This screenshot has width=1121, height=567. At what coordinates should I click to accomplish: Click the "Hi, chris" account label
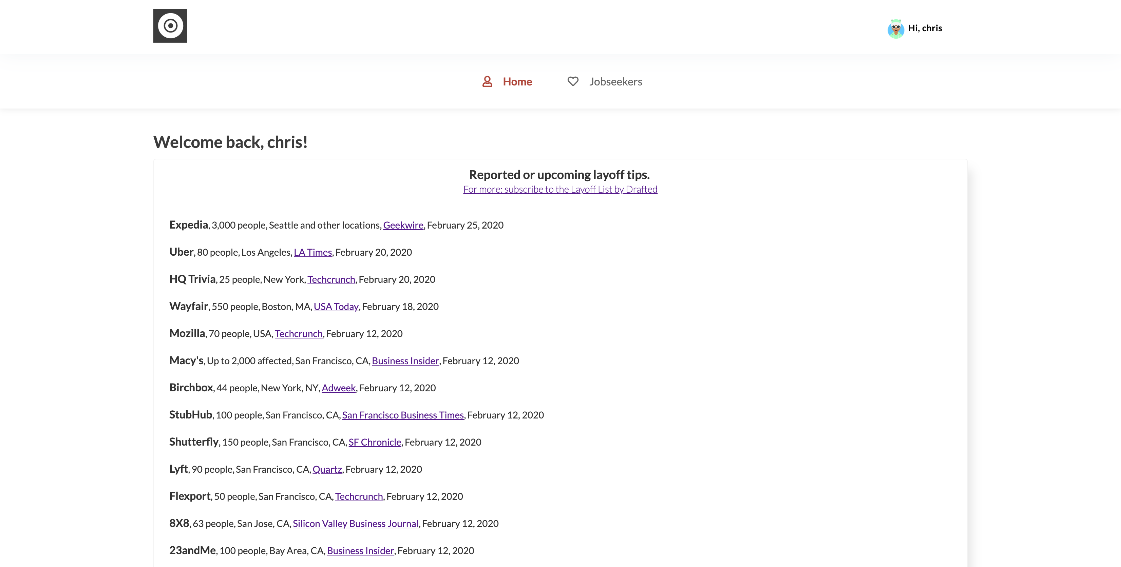click(x=925, y=28)
